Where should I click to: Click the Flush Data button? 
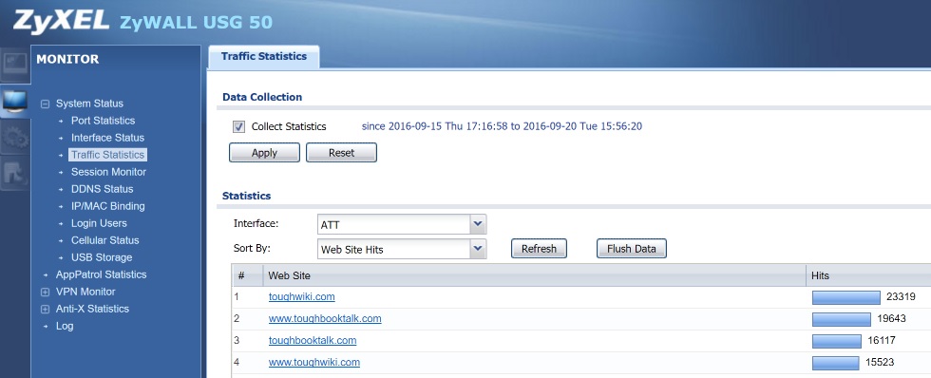[631, 249]
